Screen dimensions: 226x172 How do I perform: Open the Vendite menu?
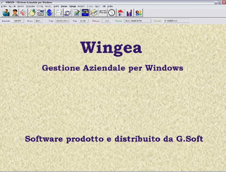point(21,6)
